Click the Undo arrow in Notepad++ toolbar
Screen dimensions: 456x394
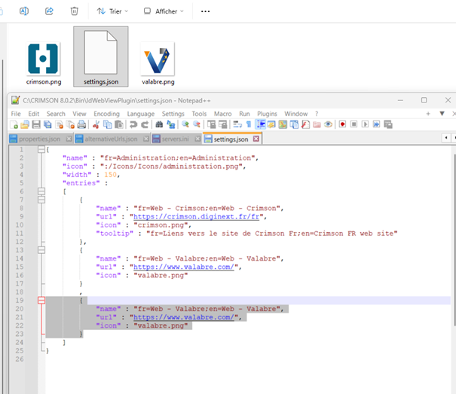(132, 124)
